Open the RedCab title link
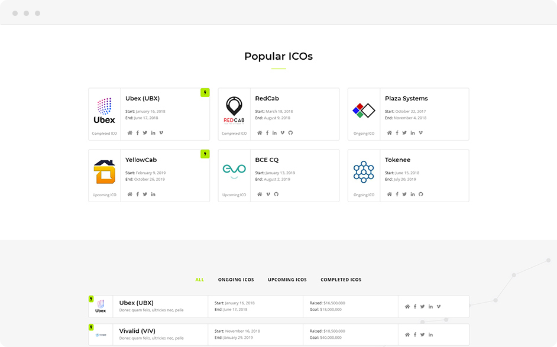557x347 pixels. pos(267,98)
